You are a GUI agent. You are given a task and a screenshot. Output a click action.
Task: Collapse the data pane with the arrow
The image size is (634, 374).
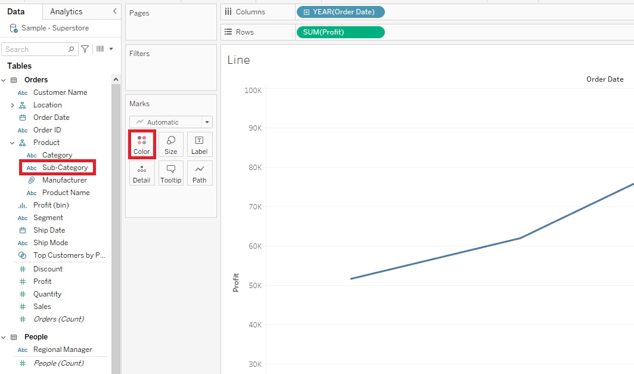(x=115, y=11)
